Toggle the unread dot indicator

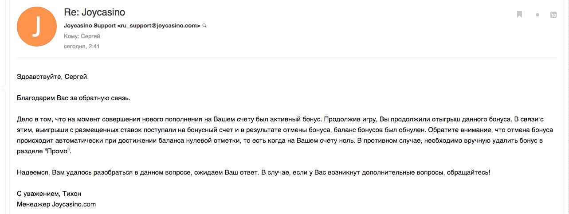click(x=538, y=15)
